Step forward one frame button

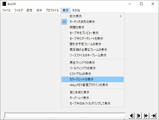click(x=139, y=115)
